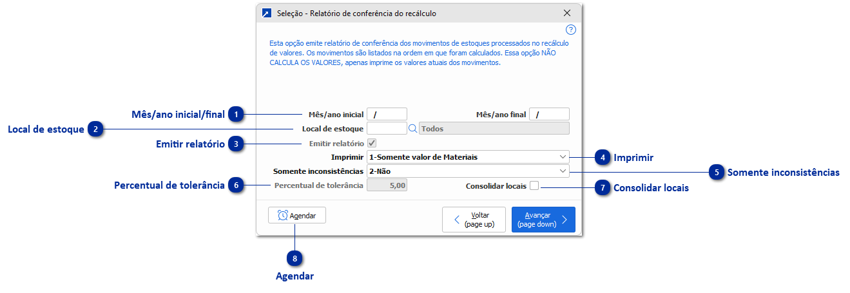850x293 pixels.
Task: Click the Avançar (page down) button
Action: 543,220
